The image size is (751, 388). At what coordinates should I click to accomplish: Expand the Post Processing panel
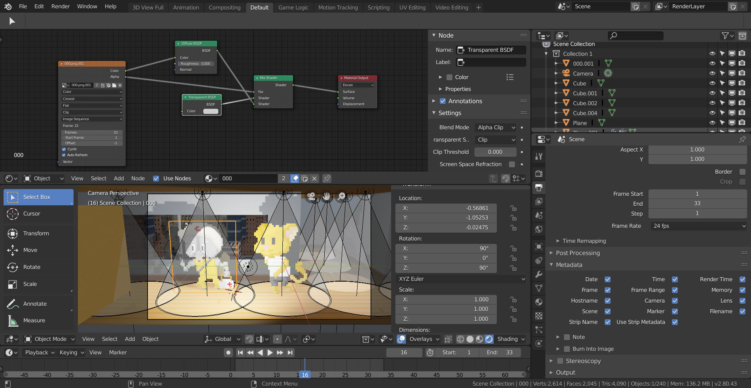click(x=578, y=253)
